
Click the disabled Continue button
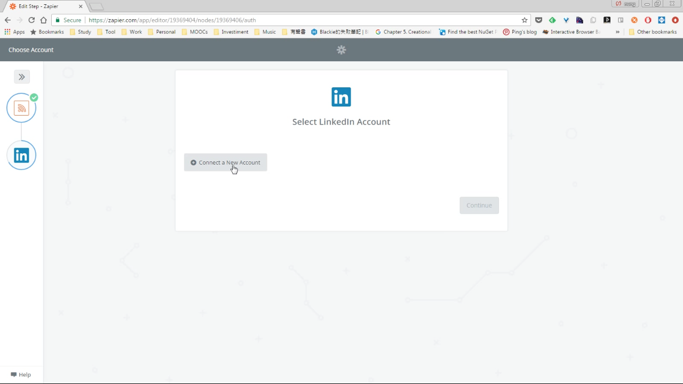point(479,205)
